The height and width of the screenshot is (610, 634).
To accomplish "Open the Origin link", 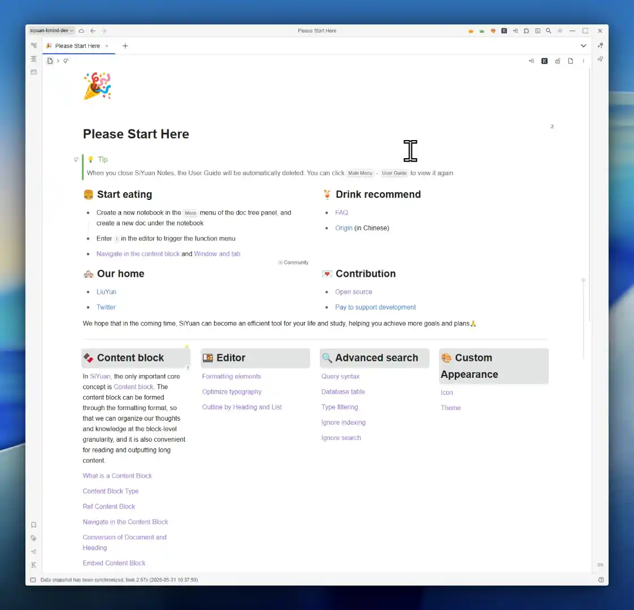I will coord(344,228).
